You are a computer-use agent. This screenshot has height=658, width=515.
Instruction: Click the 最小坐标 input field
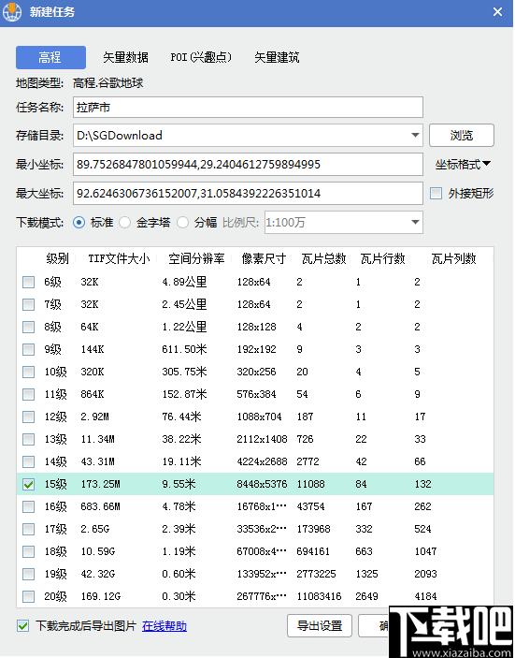pos(248,164)
